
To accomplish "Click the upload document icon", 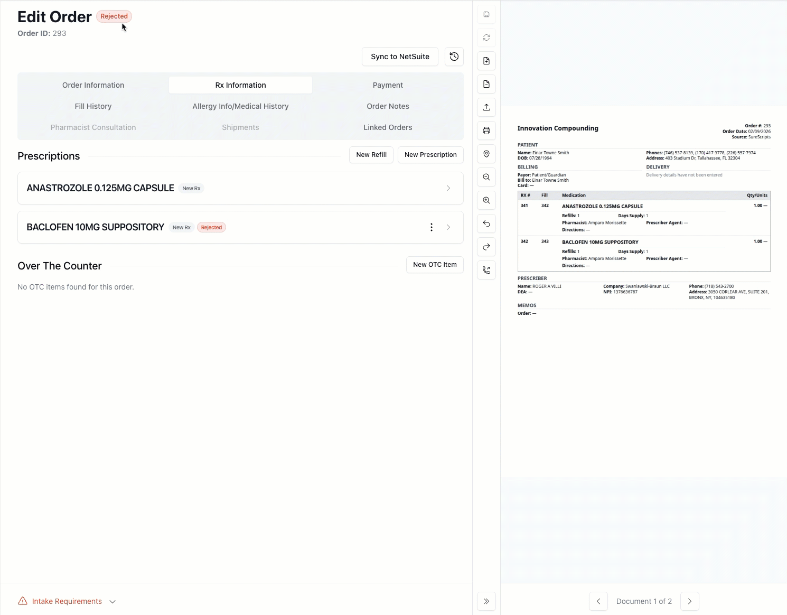I will click(486, 107).
